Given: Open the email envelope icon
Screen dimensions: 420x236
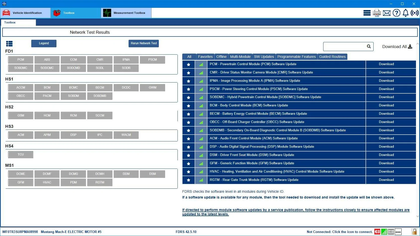Looking at the screenshot, I should tap(386, 13).
